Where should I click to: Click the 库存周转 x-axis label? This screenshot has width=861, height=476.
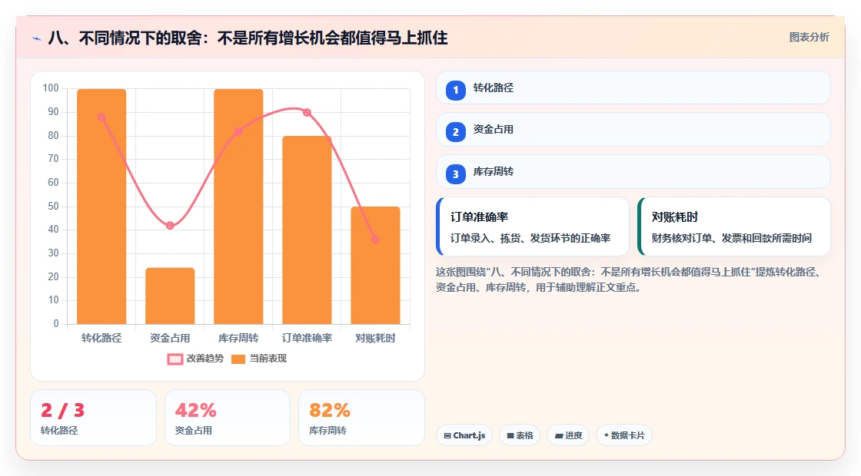[x=238, y=339]
